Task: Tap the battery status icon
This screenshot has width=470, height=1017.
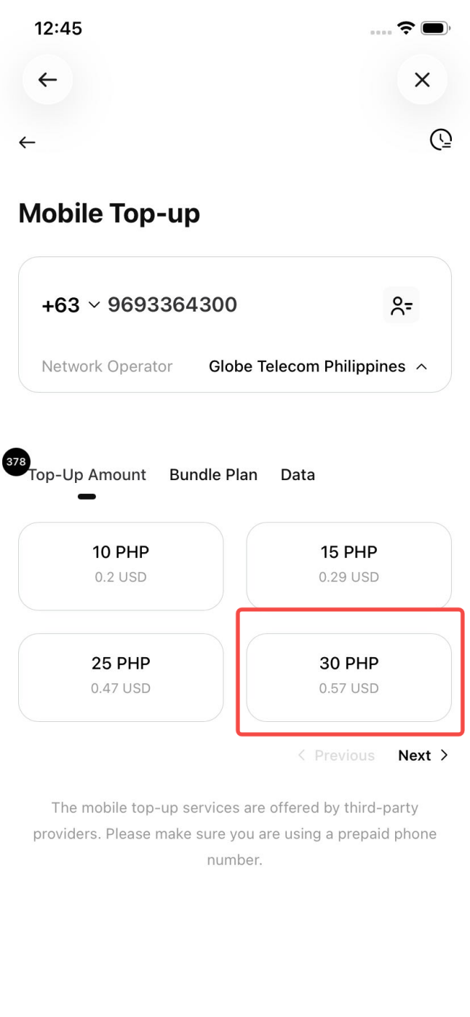Action: pyautogui.click(x=436, y=28)
